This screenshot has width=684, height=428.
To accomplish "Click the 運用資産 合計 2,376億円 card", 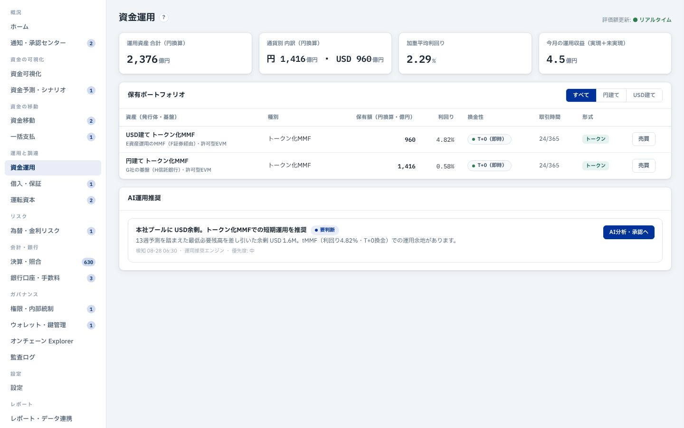I will point(185,53).
